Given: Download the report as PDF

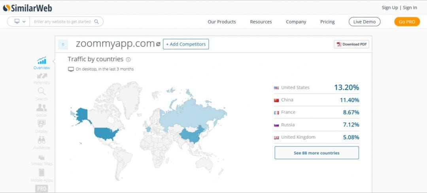Looking at the screenshot, I should (351, 44).
